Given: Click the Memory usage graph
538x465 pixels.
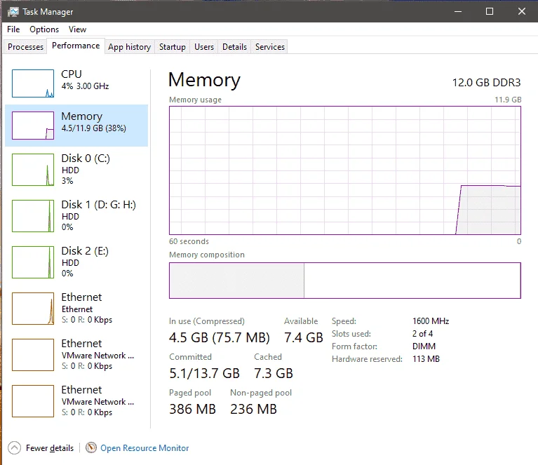Looking at the screenshot, I should [x=345, y=170].
